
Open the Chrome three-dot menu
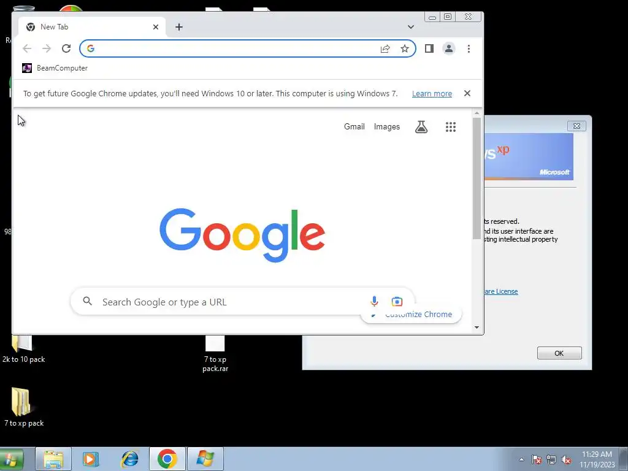click(469, 48)
